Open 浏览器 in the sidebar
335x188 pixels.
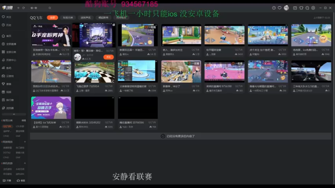[8, 108]
